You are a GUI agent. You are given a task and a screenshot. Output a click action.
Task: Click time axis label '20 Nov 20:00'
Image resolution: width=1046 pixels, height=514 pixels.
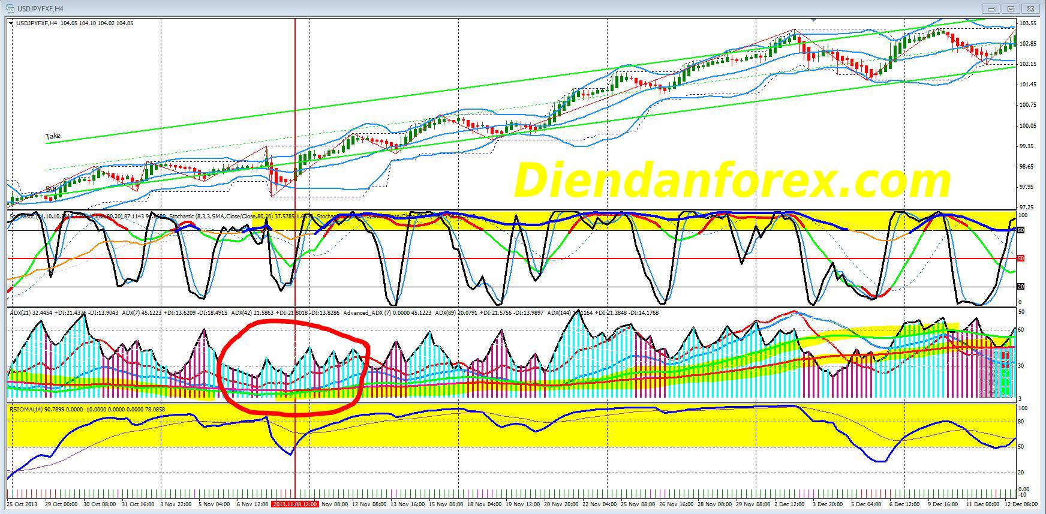561,504
